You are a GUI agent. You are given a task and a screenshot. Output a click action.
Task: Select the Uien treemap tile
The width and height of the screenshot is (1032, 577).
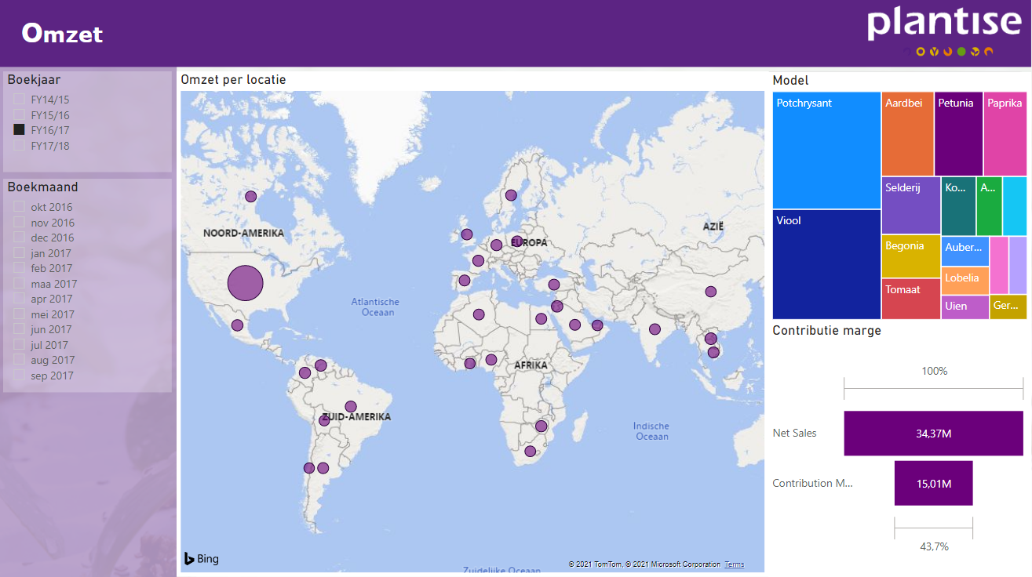965,307
